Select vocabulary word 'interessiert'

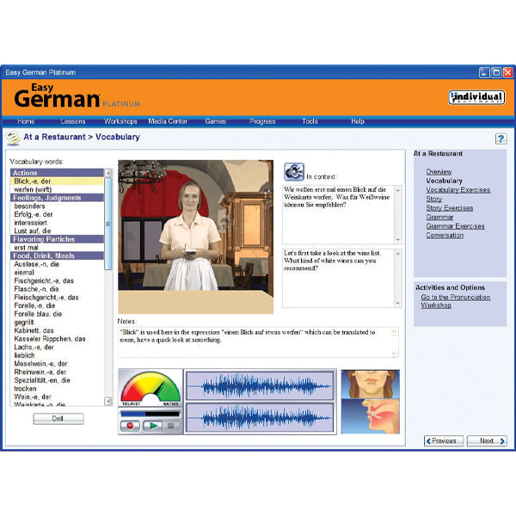(x=57, y=223)
